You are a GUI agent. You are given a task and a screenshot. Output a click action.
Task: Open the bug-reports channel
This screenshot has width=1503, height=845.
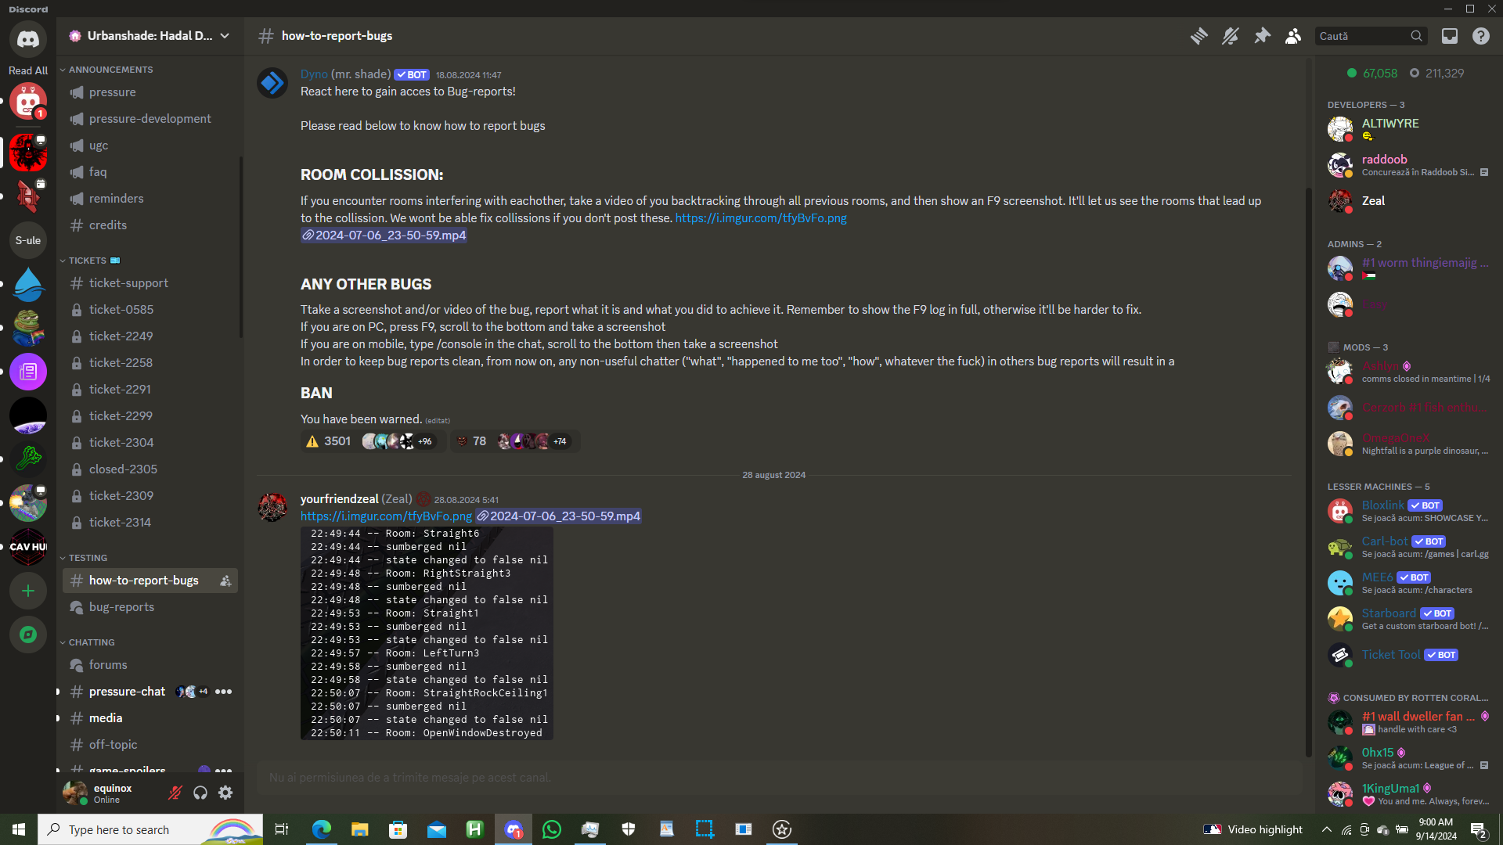[x=121, y=607]
